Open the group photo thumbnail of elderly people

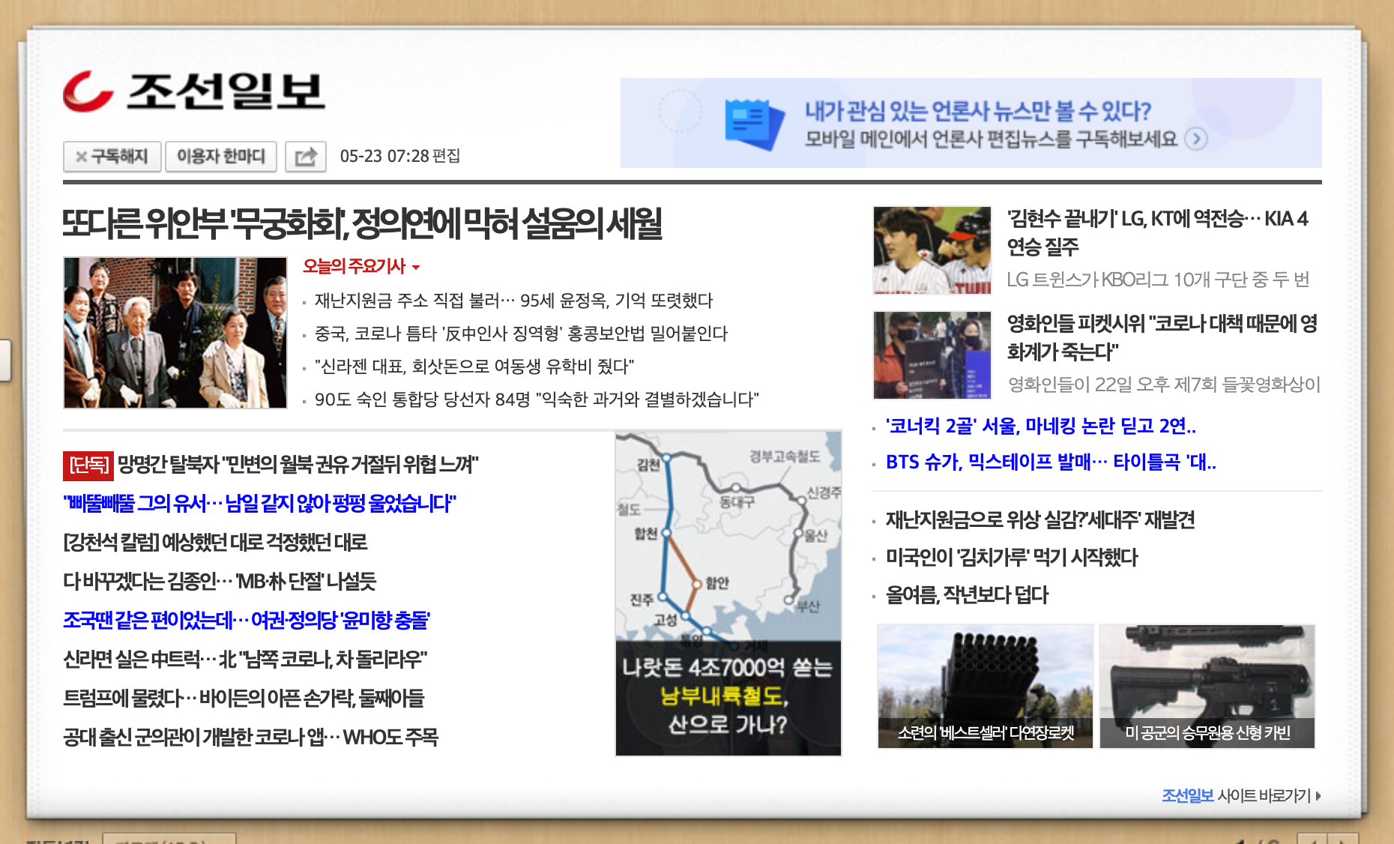[x=175, y=333]
